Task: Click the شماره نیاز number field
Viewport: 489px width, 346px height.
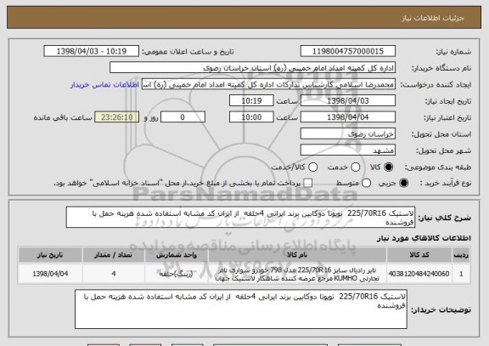Action: (348, 51)
